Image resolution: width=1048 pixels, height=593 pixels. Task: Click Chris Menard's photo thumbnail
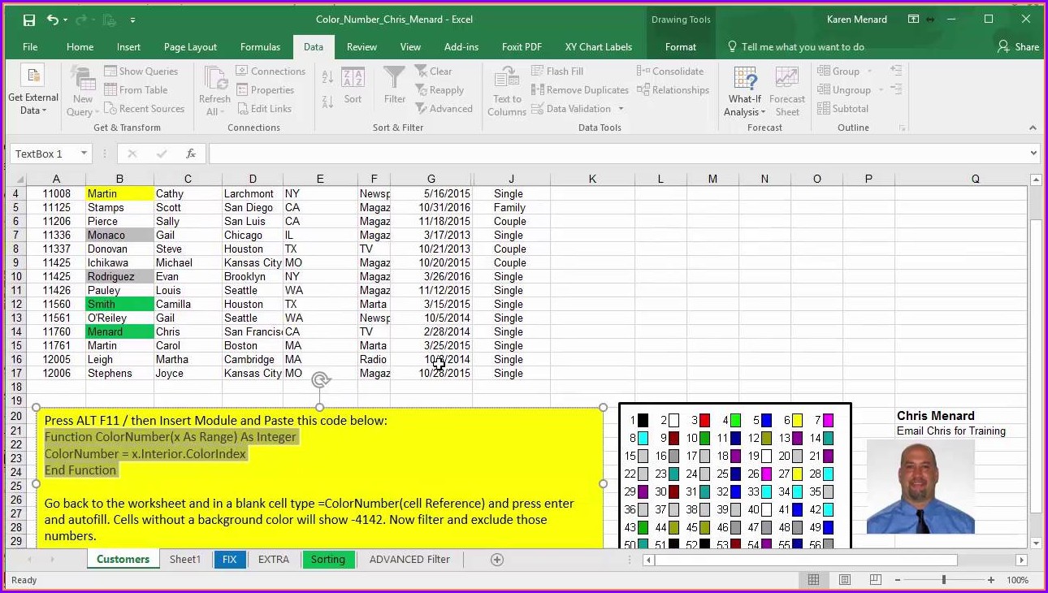pyautogui.click(x=920, y=487)
